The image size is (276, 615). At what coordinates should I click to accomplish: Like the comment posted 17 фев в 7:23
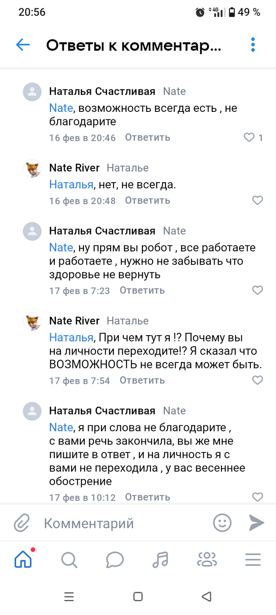coord(257,291)
